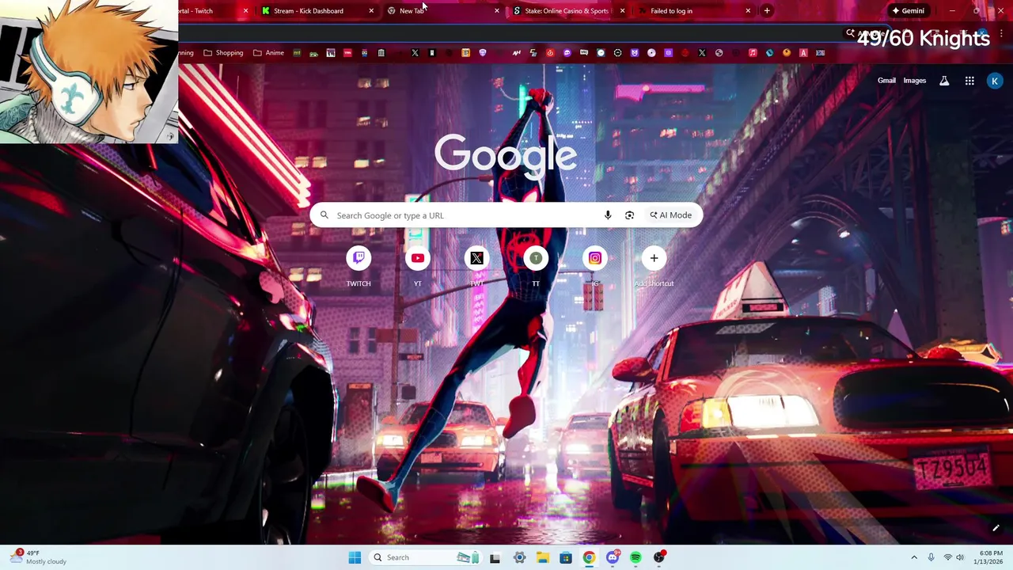
Task: Open the Apple Music note bookmark
Action: (x=753, y=53)
